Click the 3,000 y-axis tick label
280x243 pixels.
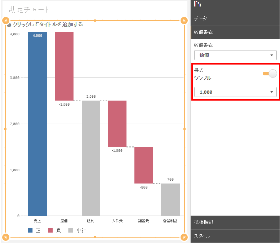point(15,78)
